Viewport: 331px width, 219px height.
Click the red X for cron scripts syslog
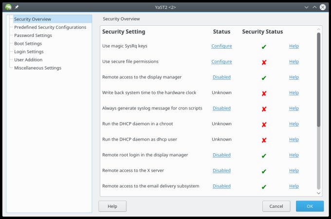pos(264,109)
